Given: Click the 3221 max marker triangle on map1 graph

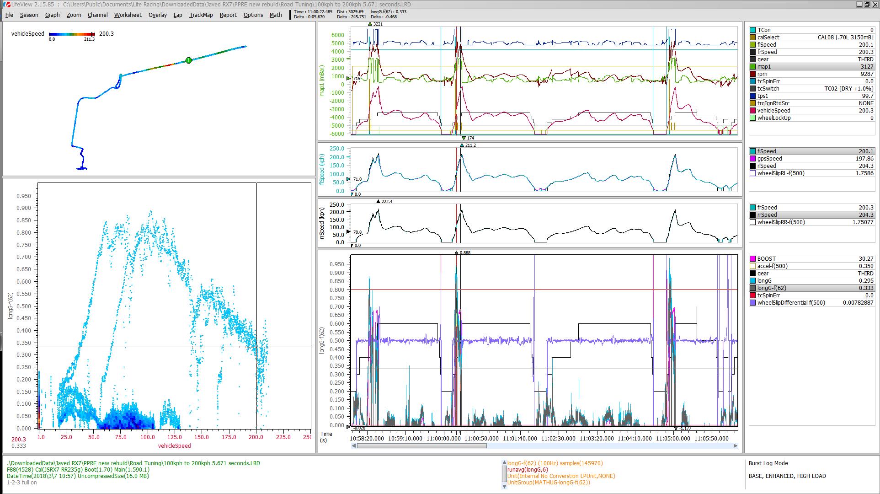Looking at the screenshot, I should click(x=370, y=24).
